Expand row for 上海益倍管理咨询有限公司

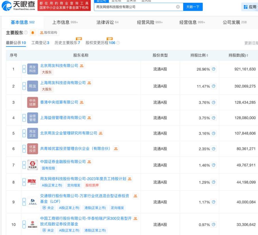pyautogui.click(x=24, y=118)
